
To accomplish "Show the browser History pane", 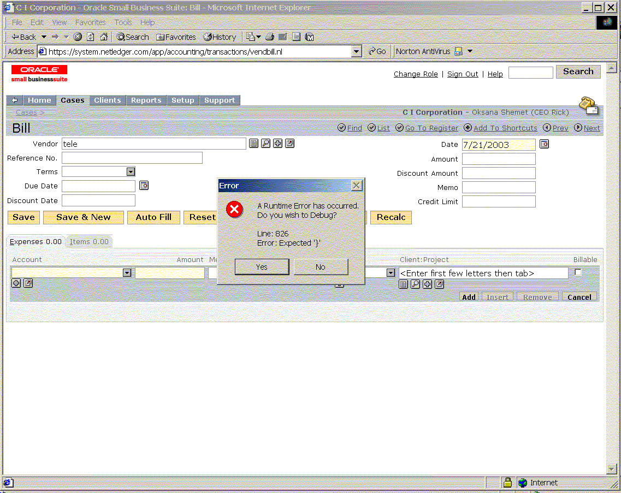I will point(220,37).
